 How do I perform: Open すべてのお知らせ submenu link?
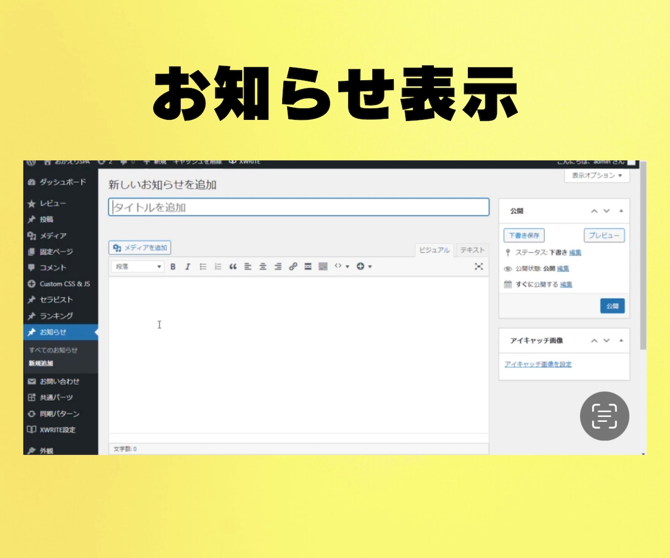coord(53,350)
